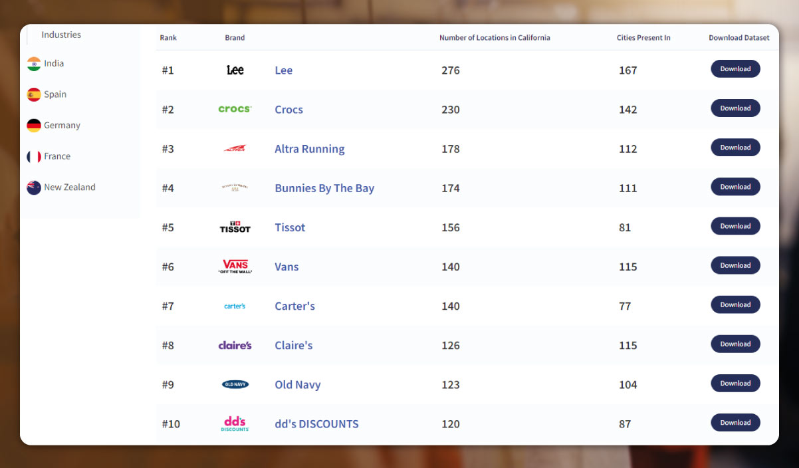
Task: Click Altra Running's location count 178
Action: click(451, 149)
